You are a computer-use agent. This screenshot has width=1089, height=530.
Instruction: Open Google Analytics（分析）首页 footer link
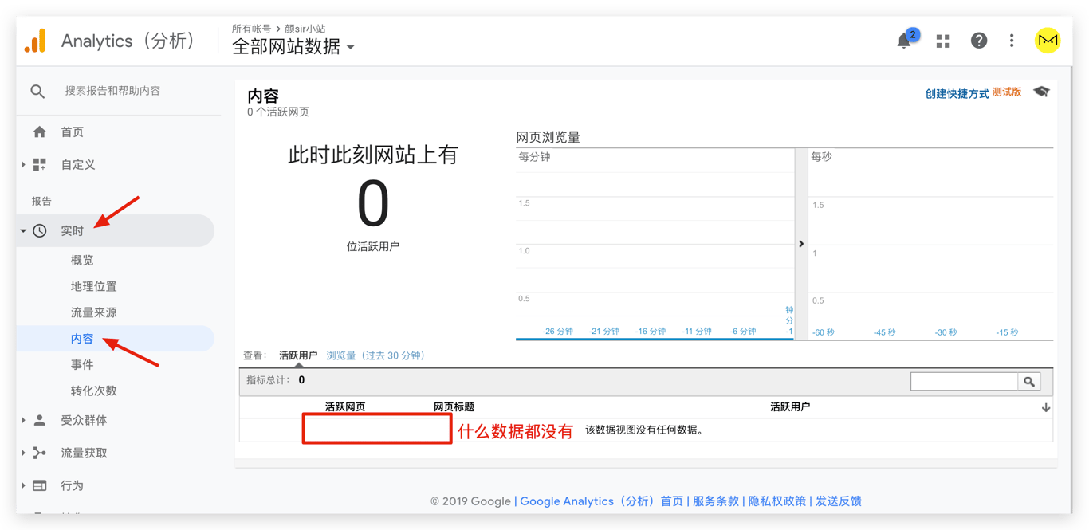(602, 501)
